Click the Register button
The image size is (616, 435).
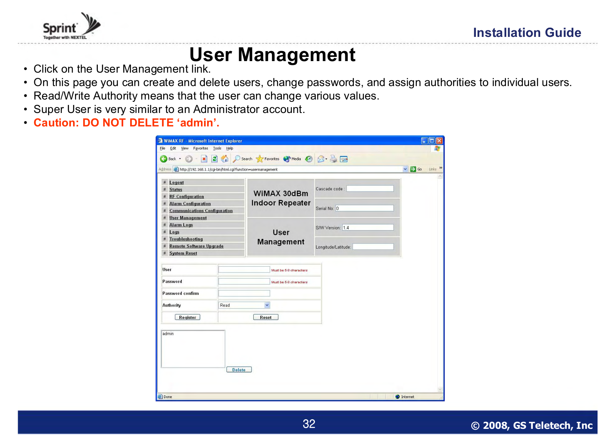tap(187, 317)
